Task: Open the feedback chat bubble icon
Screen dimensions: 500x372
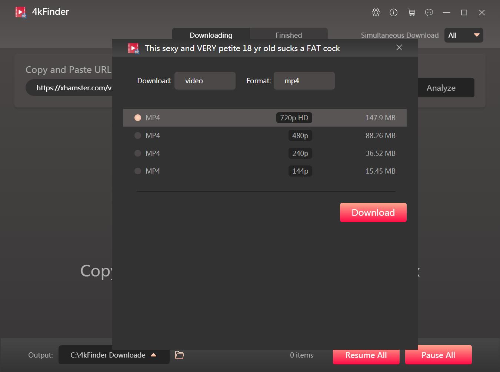Action: point(429,13)
